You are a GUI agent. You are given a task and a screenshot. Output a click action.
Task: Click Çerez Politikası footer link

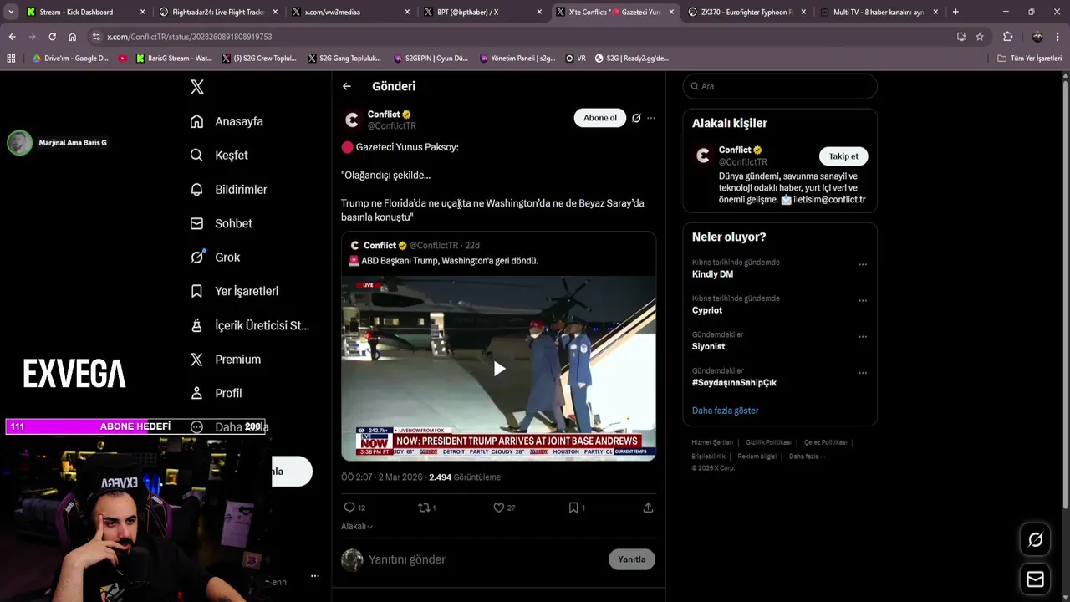[x=825, y=442]
